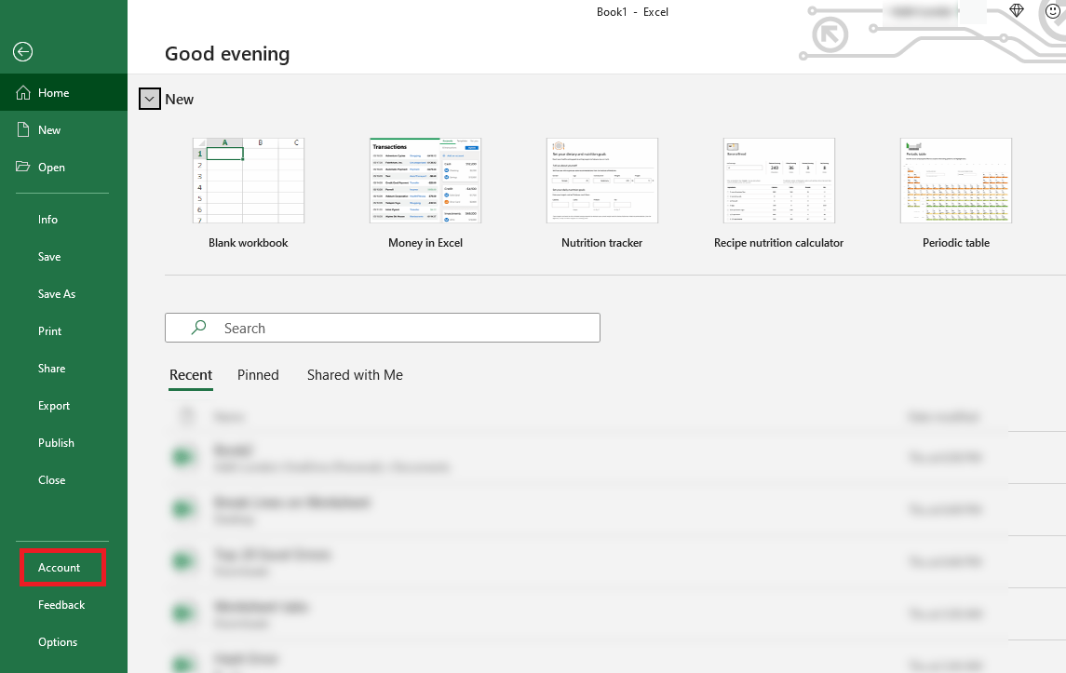The height and width of the screenshot is (673, 1066).
Task: Select the Export sidebar item
Action: 54,406
